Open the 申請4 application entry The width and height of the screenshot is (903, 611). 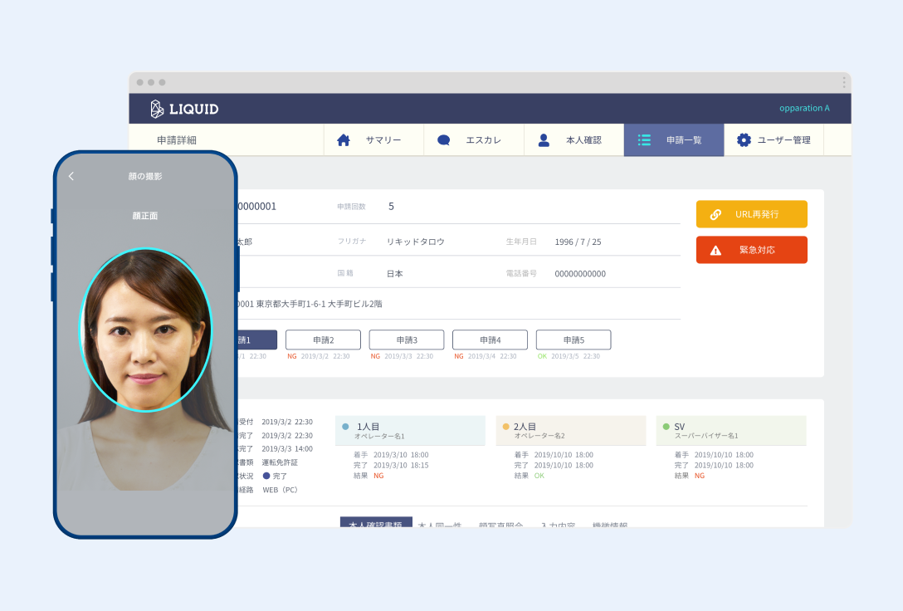point(490,340)
